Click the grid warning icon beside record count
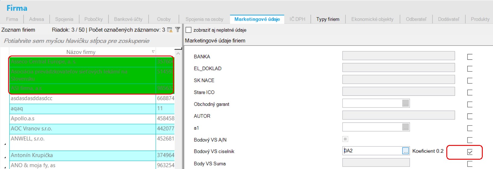This screenshot has width=493, height=169. 170,30
